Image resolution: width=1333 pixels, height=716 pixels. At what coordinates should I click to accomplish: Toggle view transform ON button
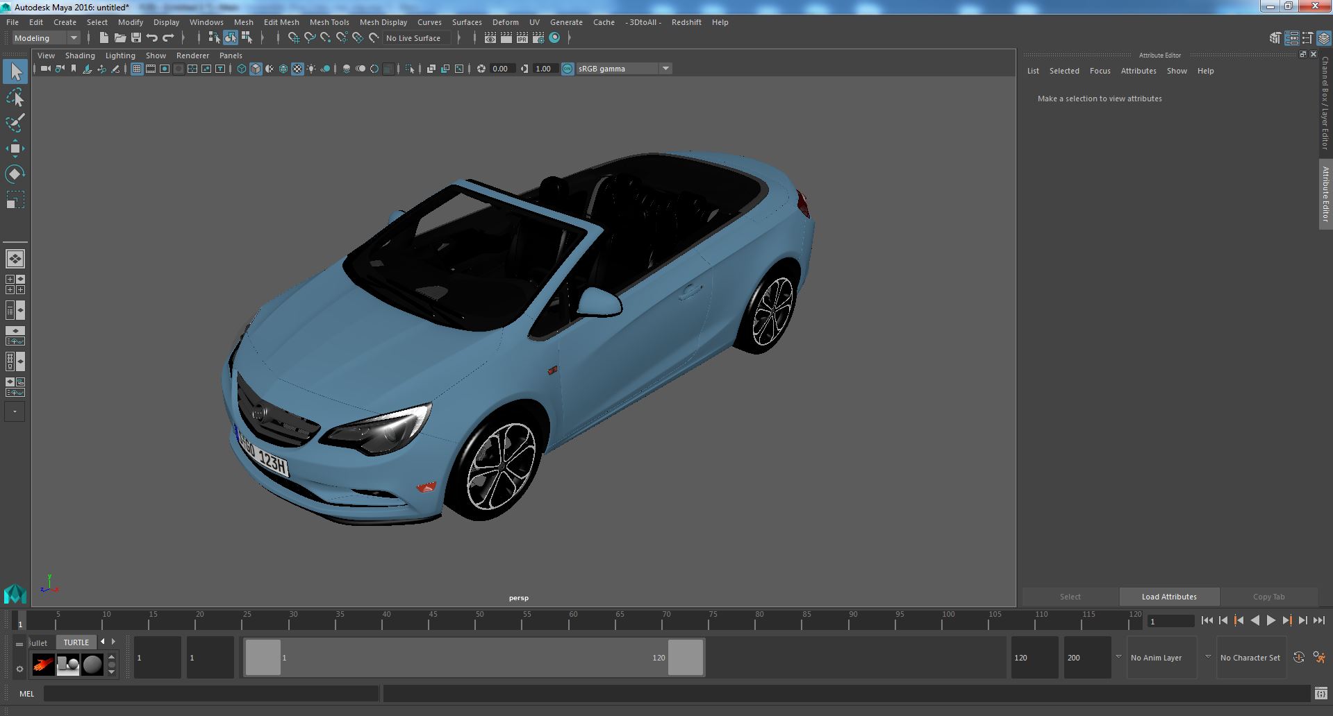coord(568,69)
